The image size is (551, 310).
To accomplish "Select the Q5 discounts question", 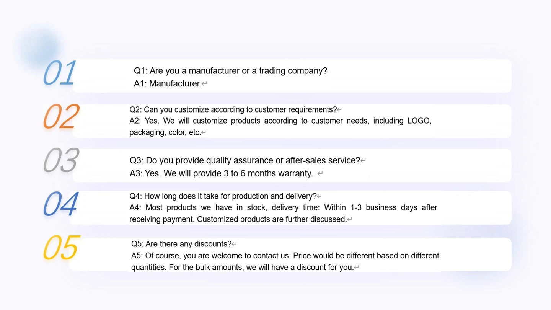I will point(181,244).
